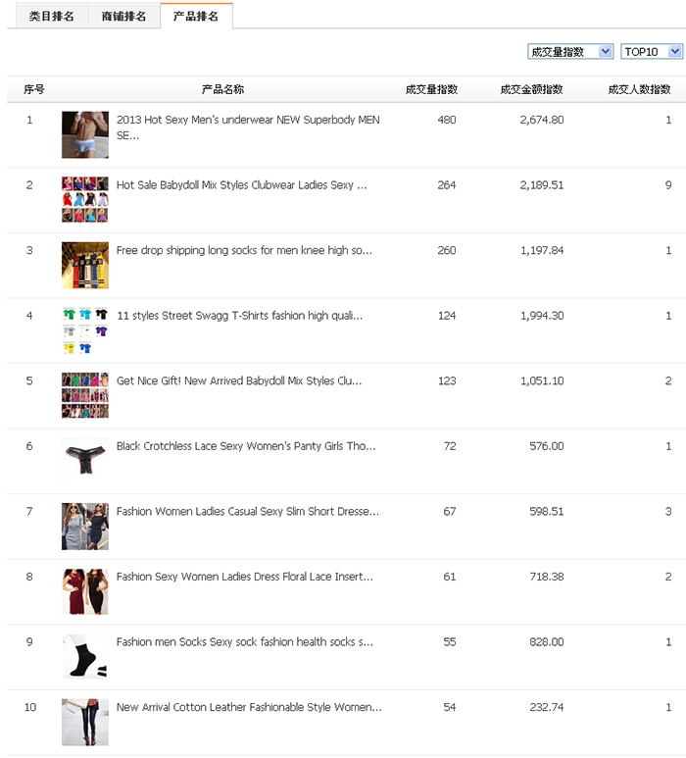This screenshot has width=686, height=758.
Task: Click the Casual Slim Short Dresses thumbnail
Action: click(x=85, y=527)
